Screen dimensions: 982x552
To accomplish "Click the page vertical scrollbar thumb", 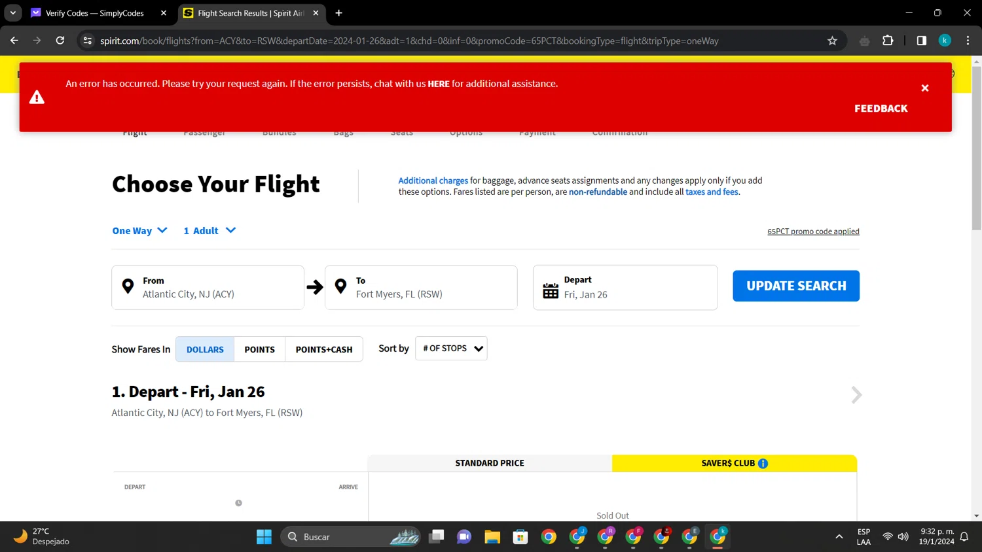I will (x=976, y=147).
